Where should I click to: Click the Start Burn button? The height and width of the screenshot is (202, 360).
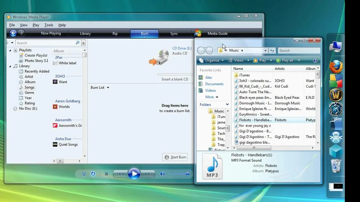(175, 157)
